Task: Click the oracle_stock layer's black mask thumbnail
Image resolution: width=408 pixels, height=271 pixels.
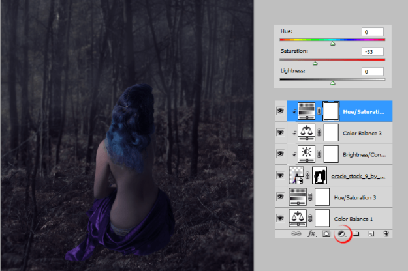Action: click(x=319, y=176)
